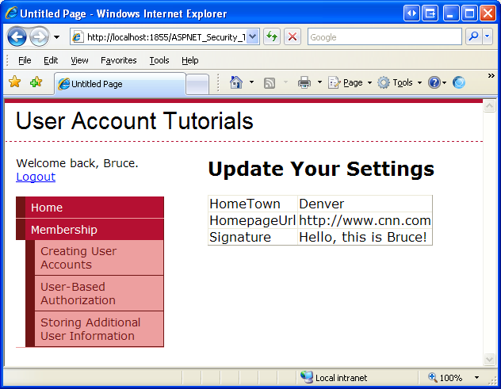The height and width of the screenshot is (389, 501).
Task: Click Add to Favorites icon
Action: (36, 82)
